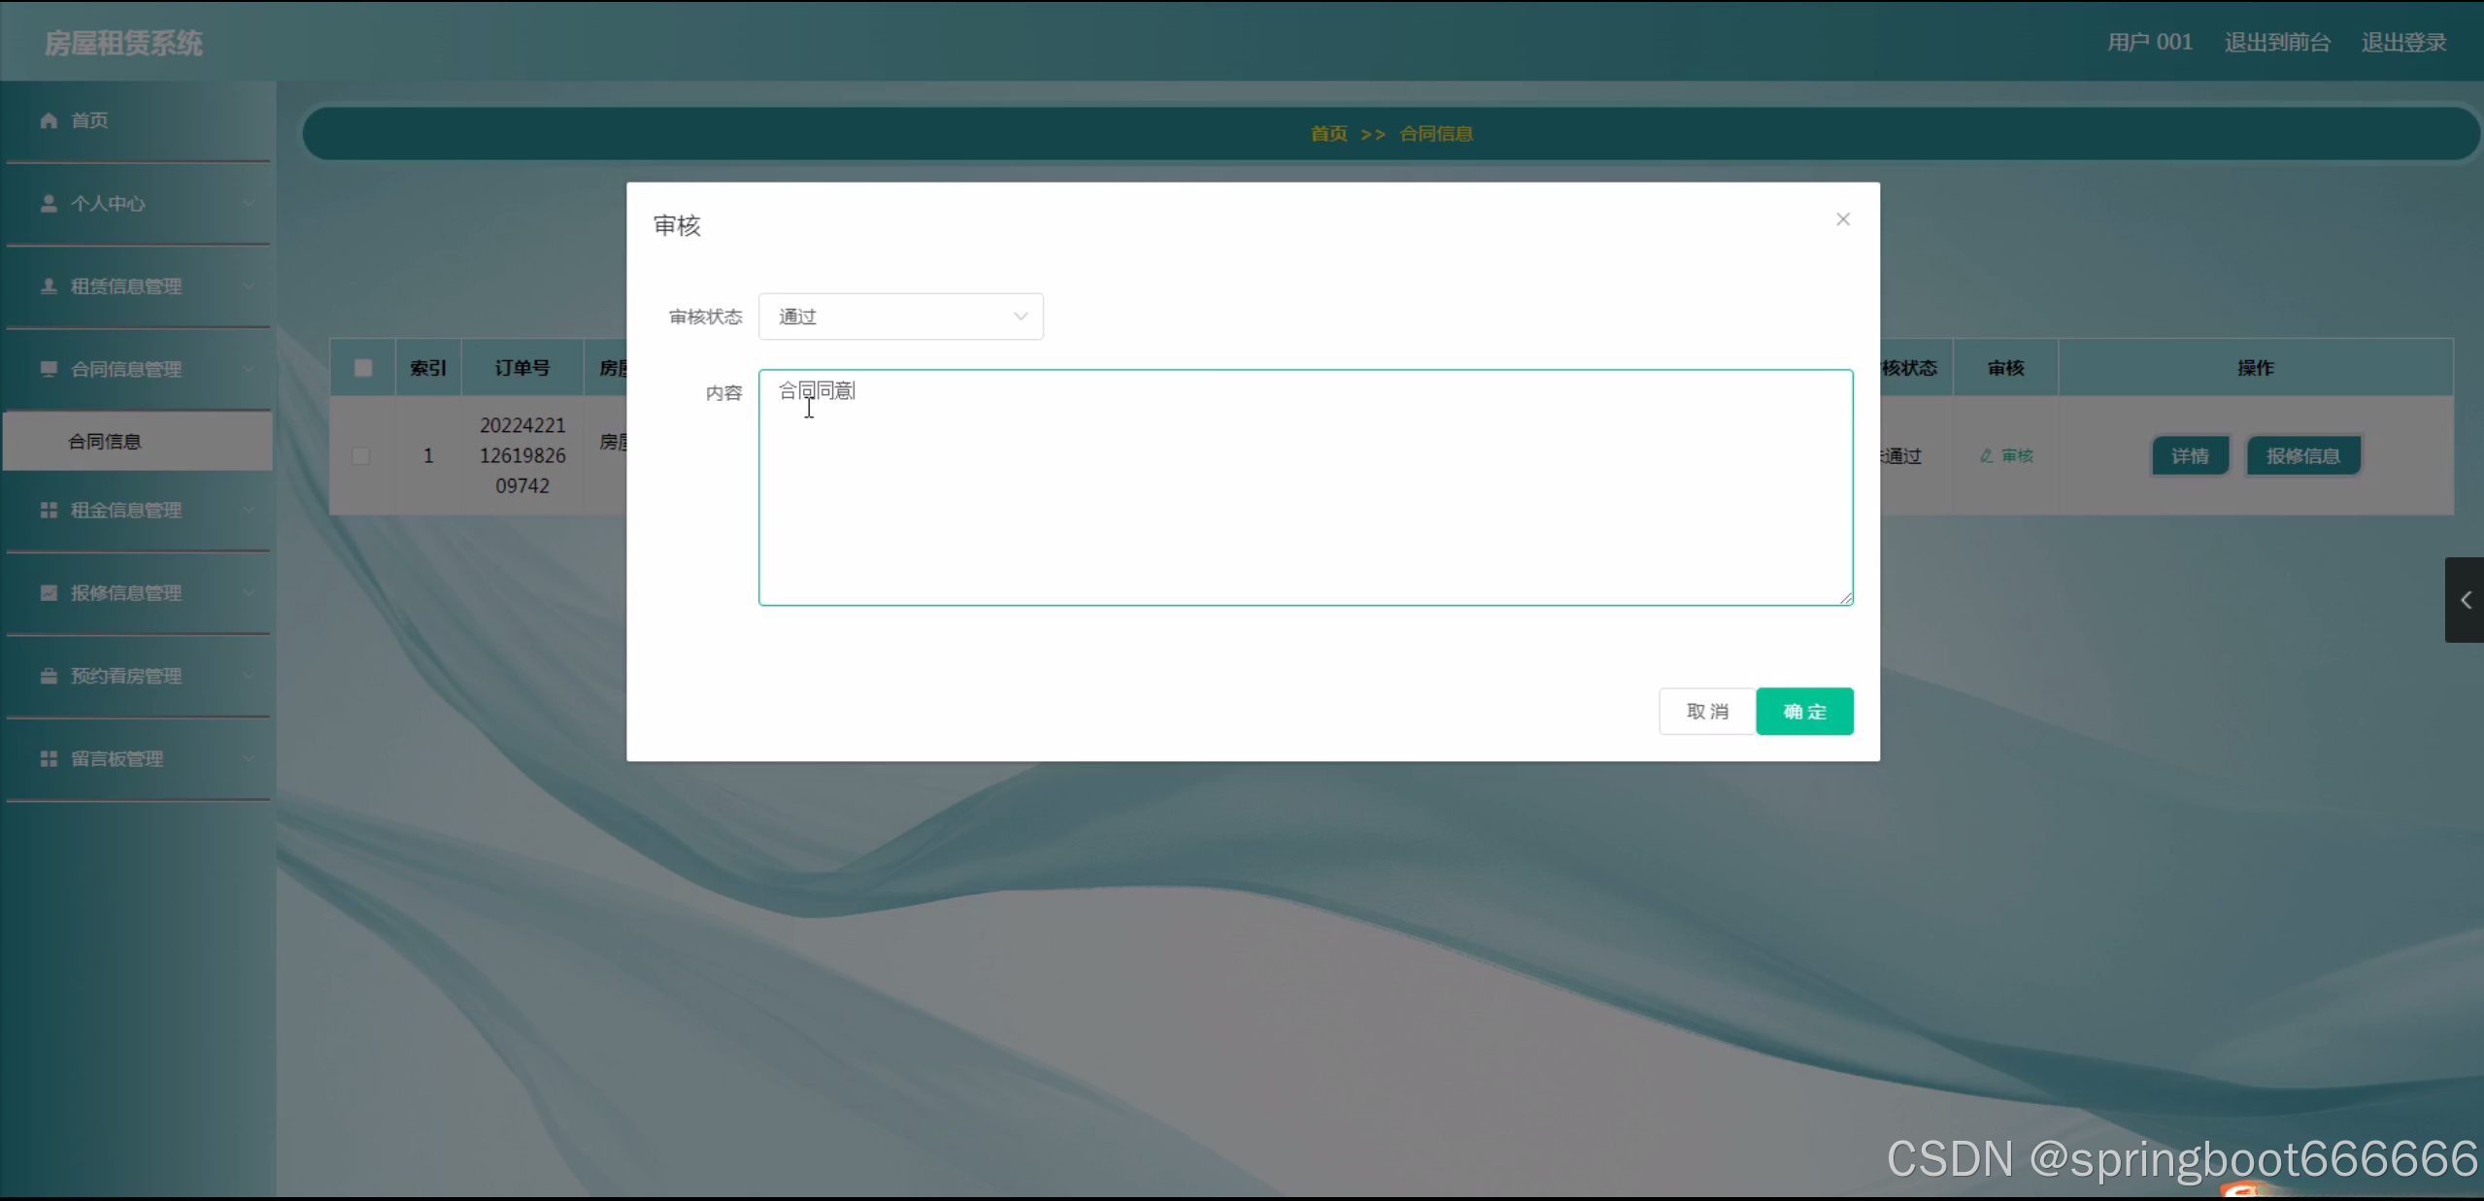This screenshot has height=1201, width=2484.
Task: Expand the 个人中心 menu chevron
Action: pyautogui.click(x=249, y=204)
